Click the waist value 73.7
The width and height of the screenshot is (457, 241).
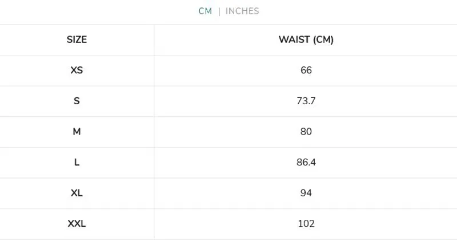coord(306,101)
